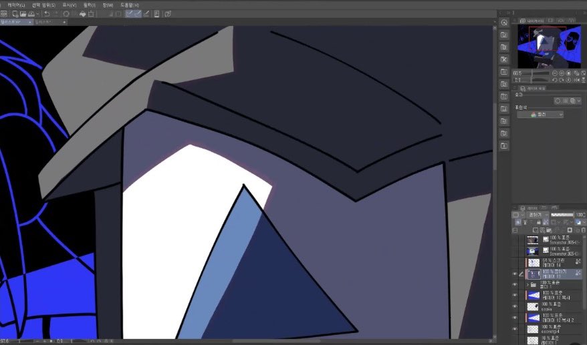The height and width of the screenshot is (345, 587).
Task: Open the 표시(V) menu
Action: coord(70,5)
